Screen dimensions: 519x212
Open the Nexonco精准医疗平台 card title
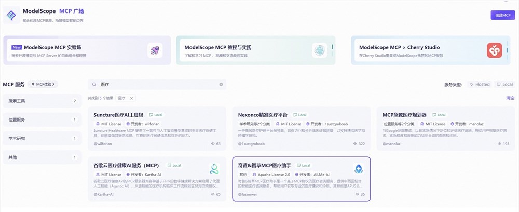click(x=263, y=115)
